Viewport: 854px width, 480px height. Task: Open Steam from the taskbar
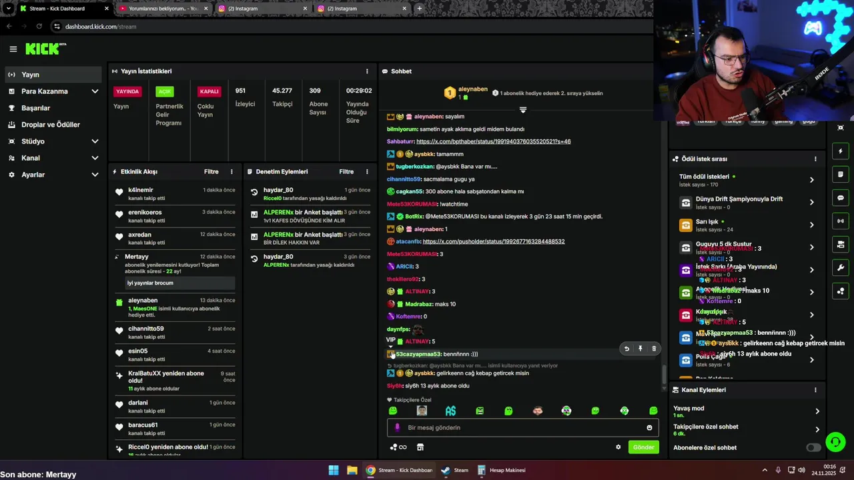tap(455, 470)
